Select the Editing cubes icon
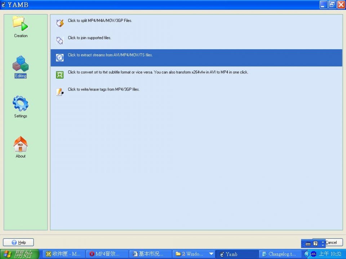Viewport: 346px width, 259px height. (x=21, y=64)
